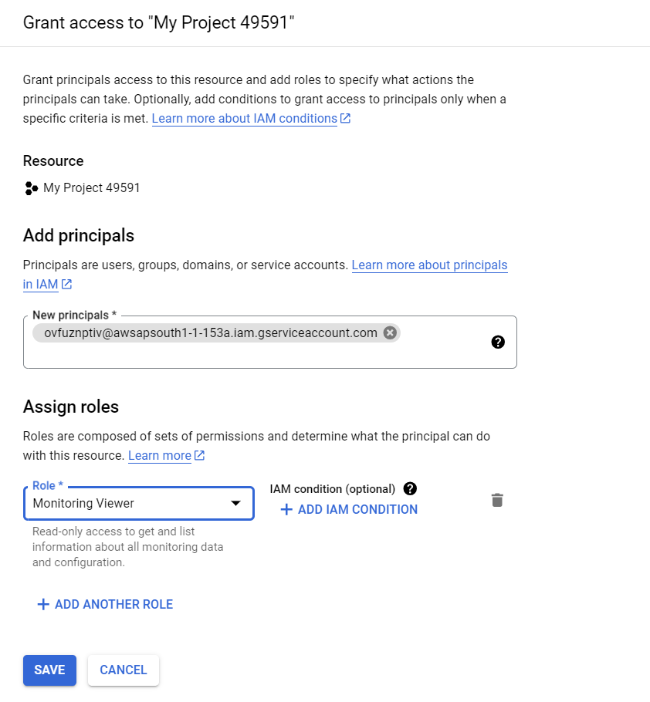Click the My Project 49591 resource icon
650x702 pixels.
pos(31,188)
